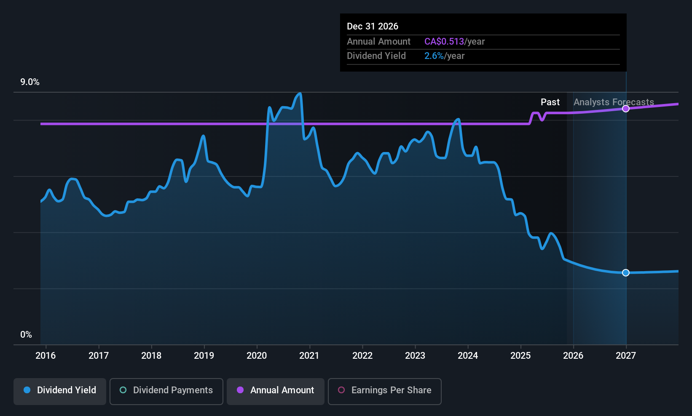Click the 2.6%/year dividend yield value
Image resolution: width=692 pixels, height=416 pixels.
tap(444, 56)
